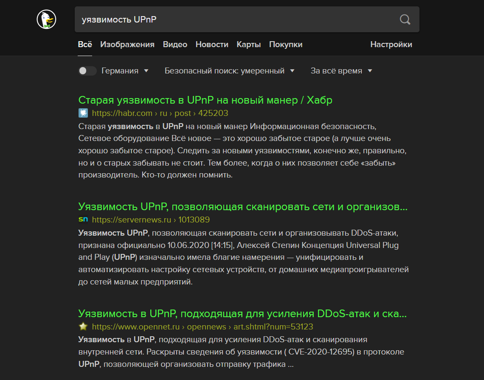The image size is (484, 380).
Task: Select the Всё tab
Action: (85, 45)
